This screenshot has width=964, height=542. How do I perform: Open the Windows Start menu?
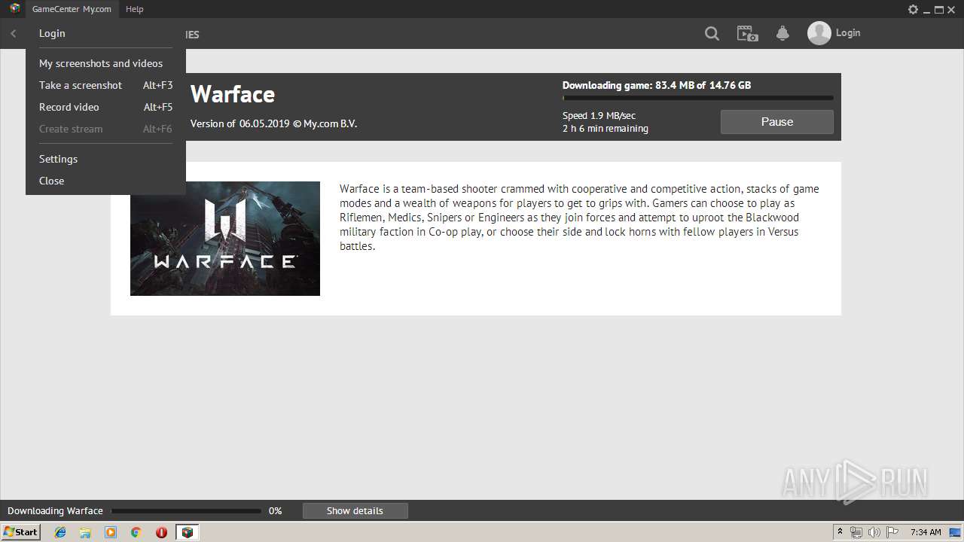(x=20, y=531)
